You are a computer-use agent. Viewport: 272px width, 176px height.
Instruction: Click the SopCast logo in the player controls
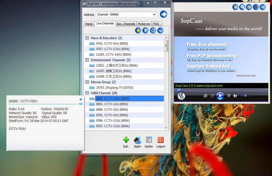click(181, 96)
